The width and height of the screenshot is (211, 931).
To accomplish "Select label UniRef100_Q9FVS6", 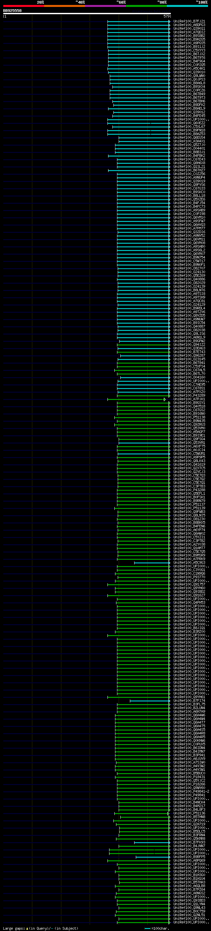I will [x=189, y=185].
